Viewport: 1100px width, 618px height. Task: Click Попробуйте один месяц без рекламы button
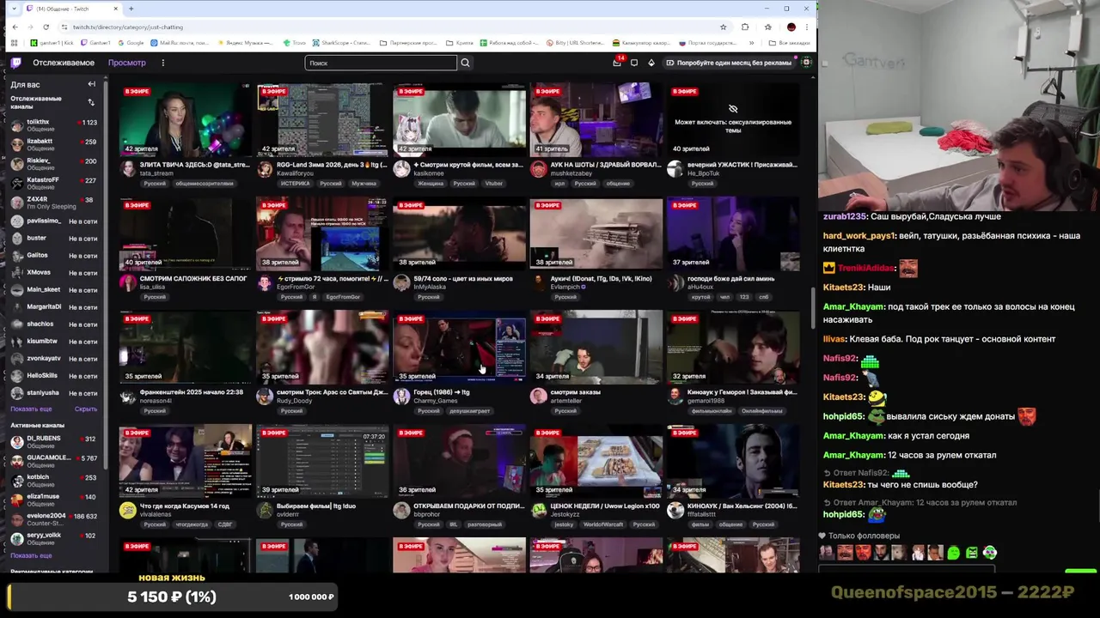(729, 63)
